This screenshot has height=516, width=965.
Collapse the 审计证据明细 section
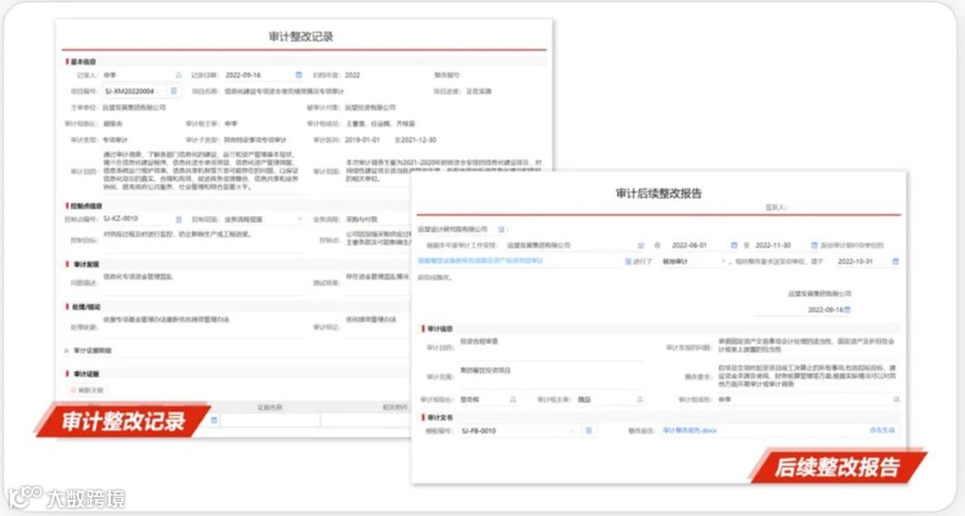click(66, 351)
